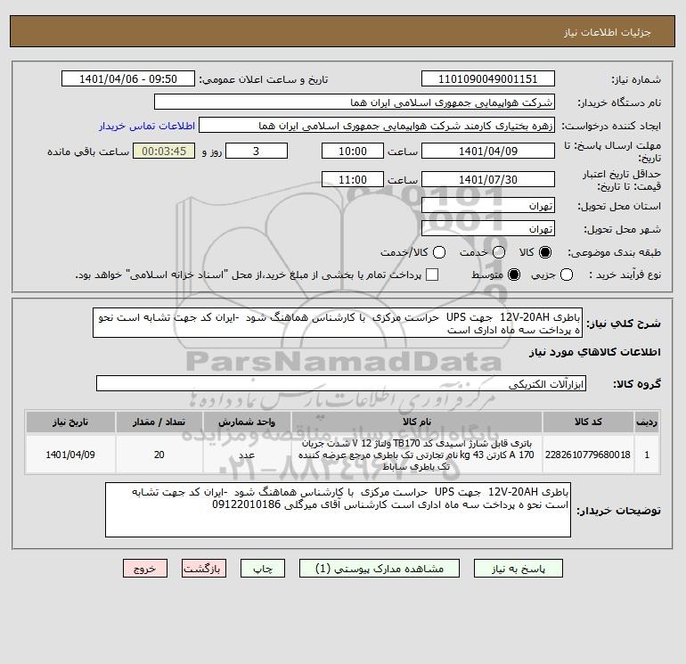The width and height of the screenshot is (686, 664).
Task: Click the ردیف column header
Action: 647,422
